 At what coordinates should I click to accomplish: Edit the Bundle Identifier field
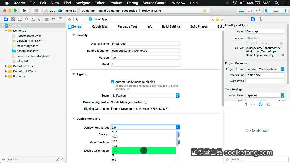tap(145, 51)
